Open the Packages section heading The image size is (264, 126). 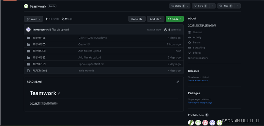click(194, 93)
